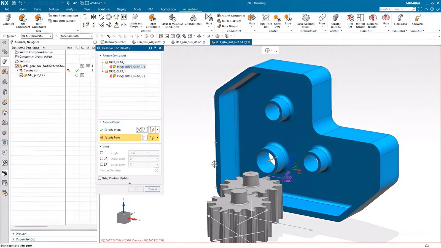
Task: Collapse the Value section
Action: [101, 147]
